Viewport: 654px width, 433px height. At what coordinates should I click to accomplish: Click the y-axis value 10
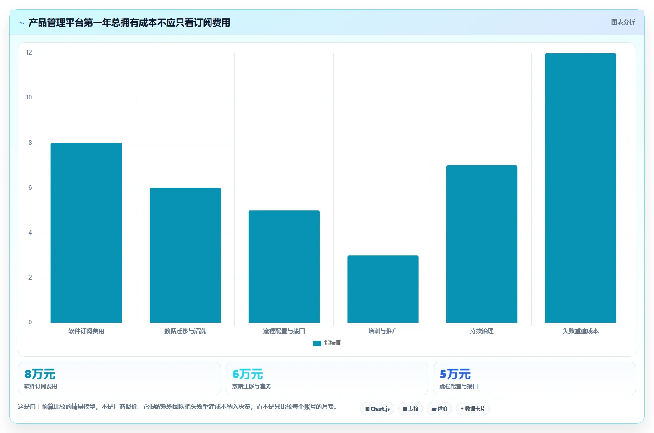point(29,98)
